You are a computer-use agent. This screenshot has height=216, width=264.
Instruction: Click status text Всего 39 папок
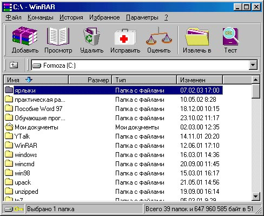[x=167, y=209]
